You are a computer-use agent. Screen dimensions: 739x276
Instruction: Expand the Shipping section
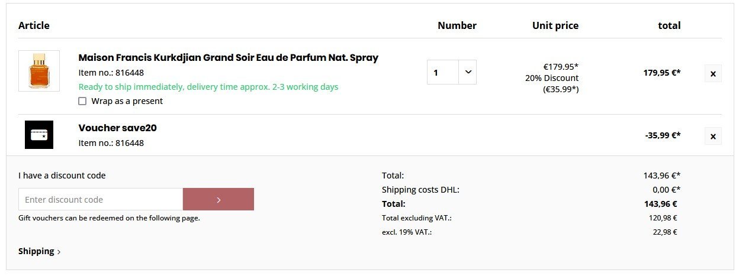tap(39, 251)
